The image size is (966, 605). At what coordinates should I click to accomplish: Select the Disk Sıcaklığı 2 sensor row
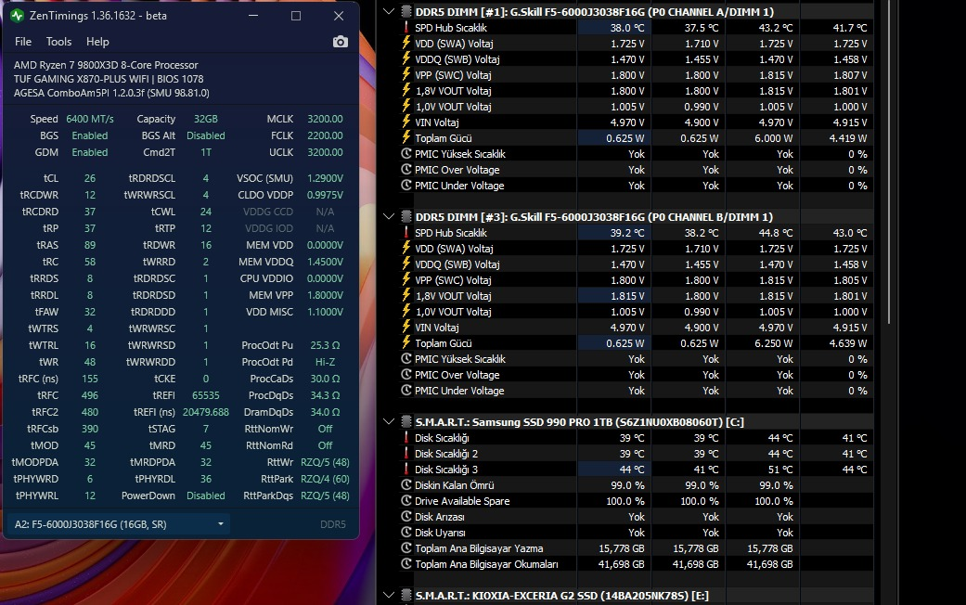point(636,454)
